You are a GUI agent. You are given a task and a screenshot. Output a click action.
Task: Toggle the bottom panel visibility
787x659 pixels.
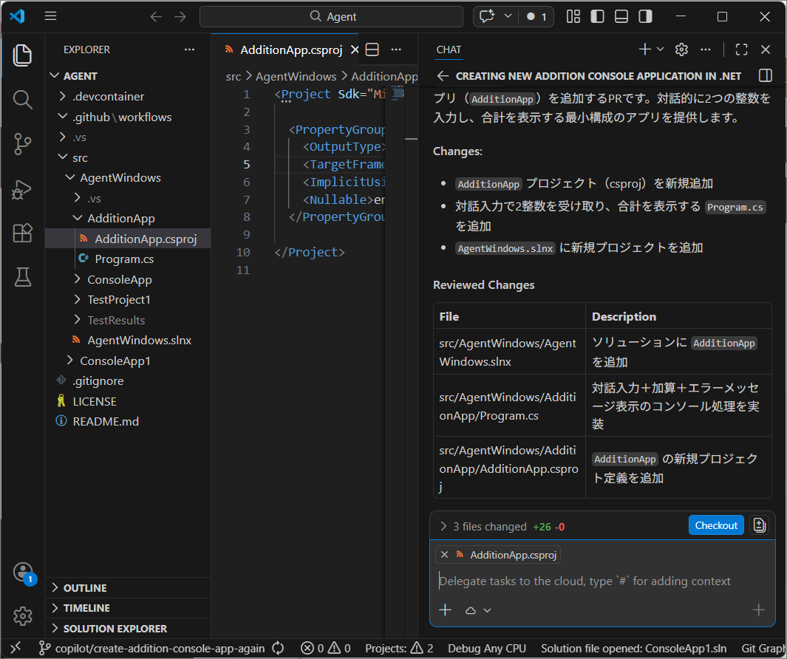621,16
